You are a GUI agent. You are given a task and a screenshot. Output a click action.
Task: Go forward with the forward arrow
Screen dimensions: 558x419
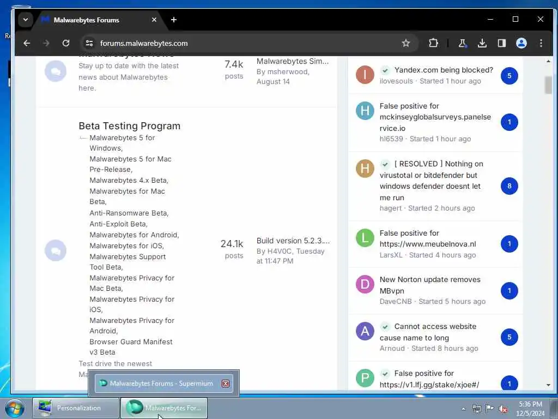tap(46, 43)
